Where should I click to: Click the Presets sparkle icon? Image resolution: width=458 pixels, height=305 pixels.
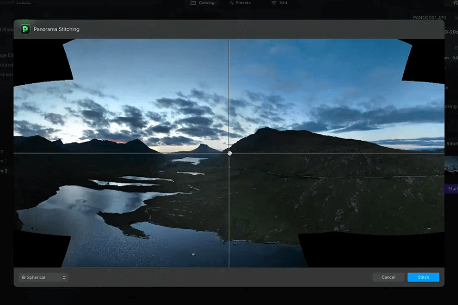232,3
